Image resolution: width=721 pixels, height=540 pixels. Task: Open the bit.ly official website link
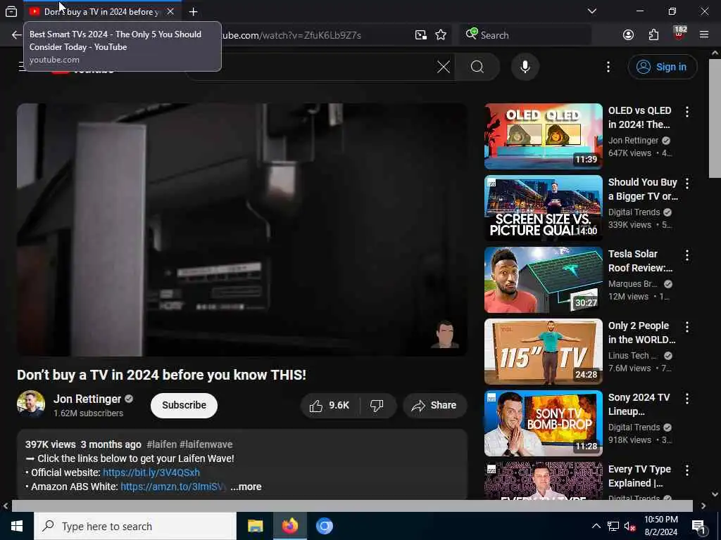151,472
